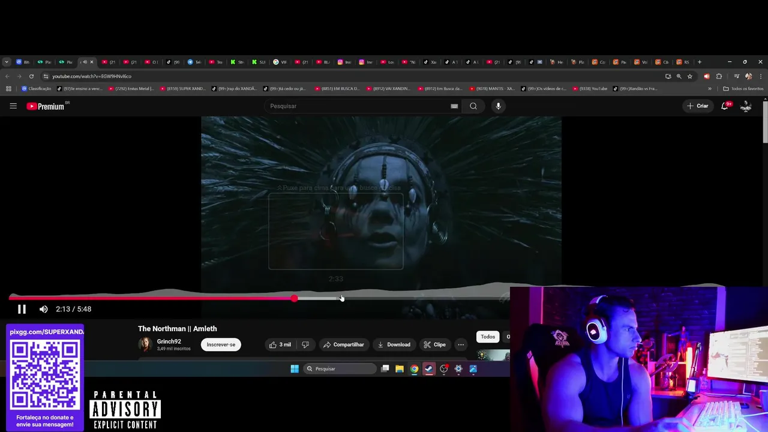The image size is (768, 432).
Task: Pause the video with the pause button
Action: (x=22, y=309)
